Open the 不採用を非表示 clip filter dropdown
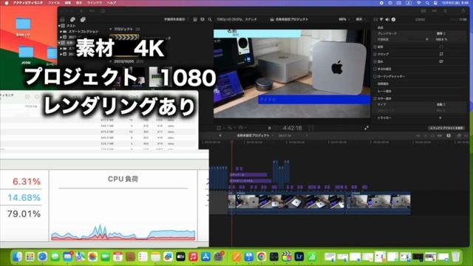Image resolution: width=473 pixels, height=266 pixels. (176, 19)
